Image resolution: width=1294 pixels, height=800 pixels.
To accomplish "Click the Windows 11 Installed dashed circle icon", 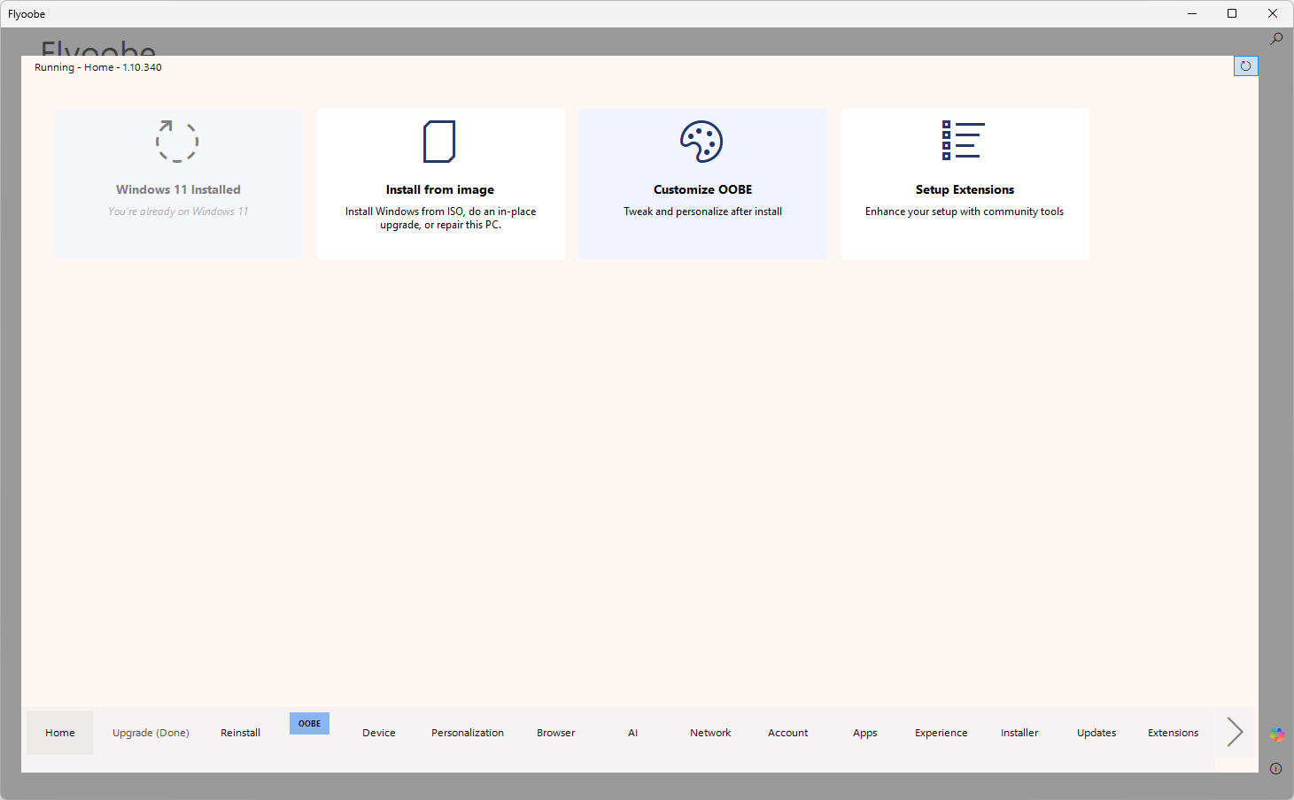I will pos(177,142).
